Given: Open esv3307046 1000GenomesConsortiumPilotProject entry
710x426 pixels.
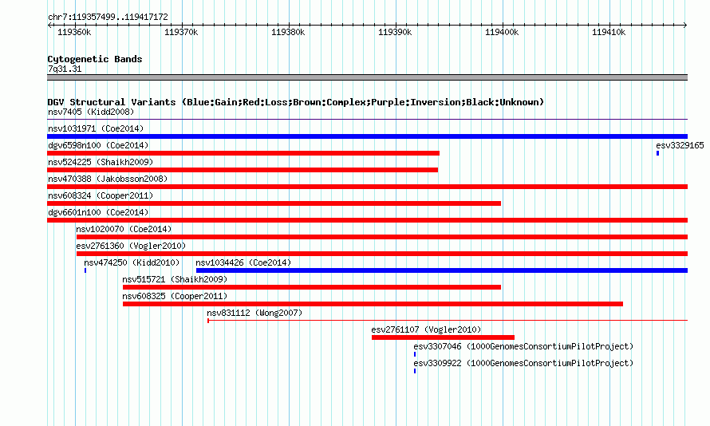Looking at the screenshot, I should pyautogui.click(x=523, y=346).
